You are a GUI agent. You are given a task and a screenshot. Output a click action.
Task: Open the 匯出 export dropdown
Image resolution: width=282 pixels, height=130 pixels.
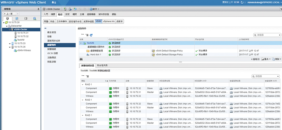(266, 59)
